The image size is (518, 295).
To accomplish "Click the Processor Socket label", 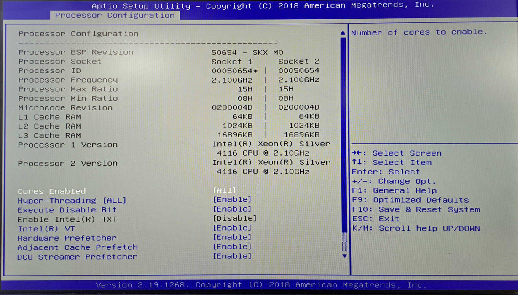I will point(60,62).
